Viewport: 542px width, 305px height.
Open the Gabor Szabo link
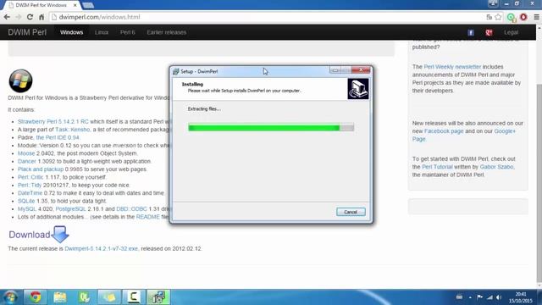coord(496,167)
